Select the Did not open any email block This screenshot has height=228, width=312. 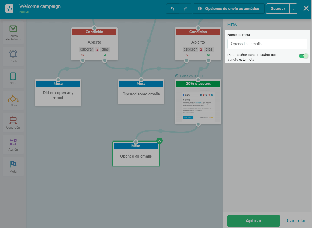[58, 93]
